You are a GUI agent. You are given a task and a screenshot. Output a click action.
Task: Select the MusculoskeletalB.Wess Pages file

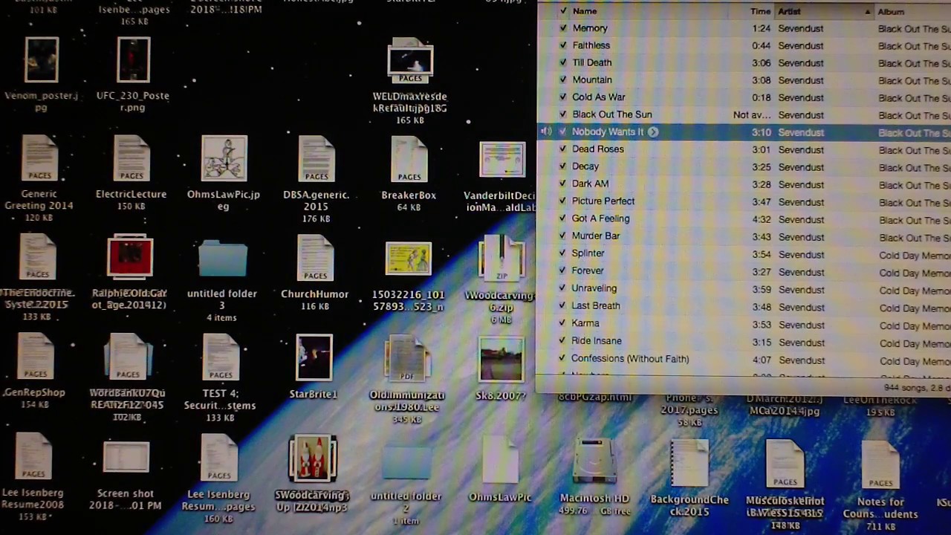pos(785,464)
